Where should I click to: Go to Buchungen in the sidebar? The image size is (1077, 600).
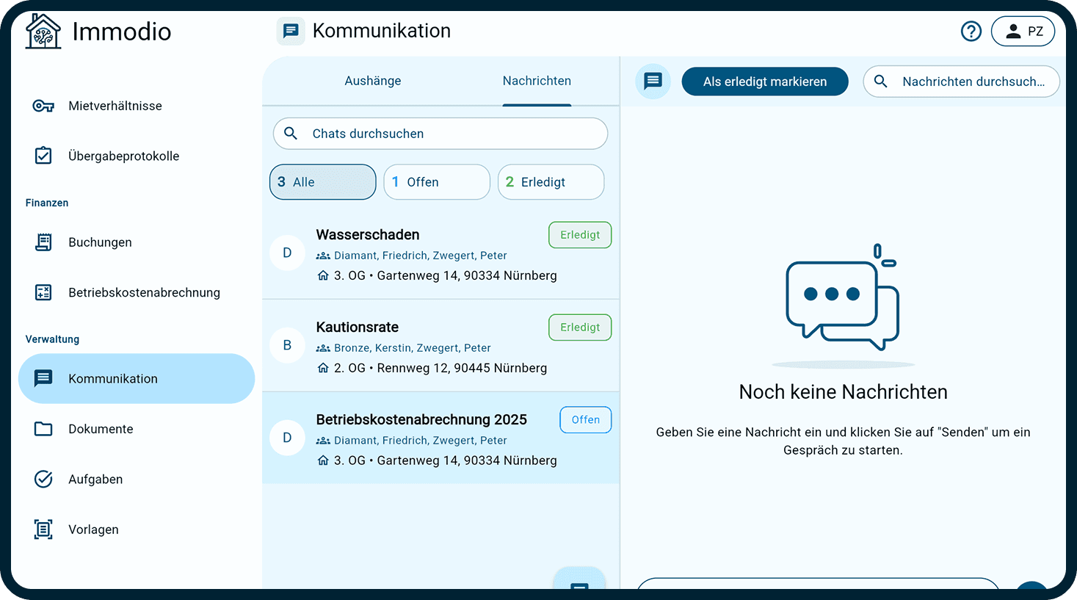pyautogui.click(x=137, y=242)
